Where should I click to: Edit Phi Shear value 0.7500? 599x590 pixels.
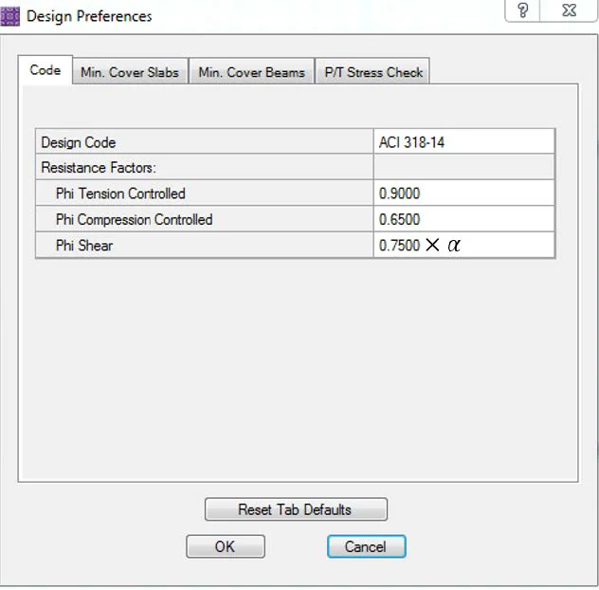point(463,245)
